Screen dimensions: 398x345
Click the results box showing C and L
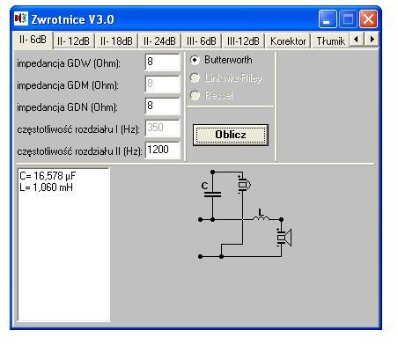63,245
